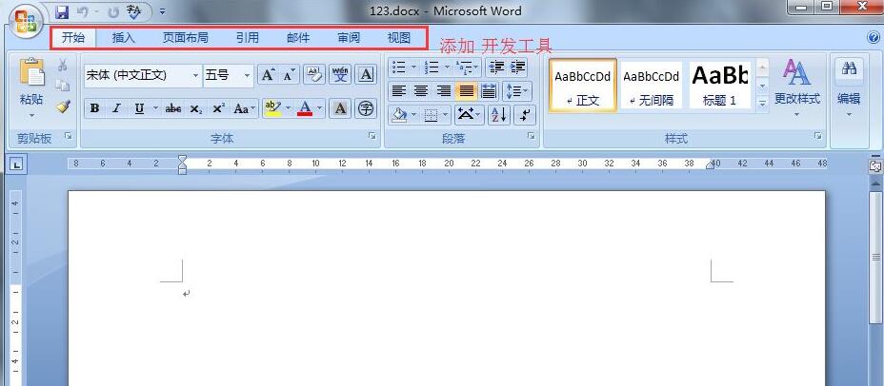
Task: Copy selection with copy icon
Action: [x=63, y=86]
